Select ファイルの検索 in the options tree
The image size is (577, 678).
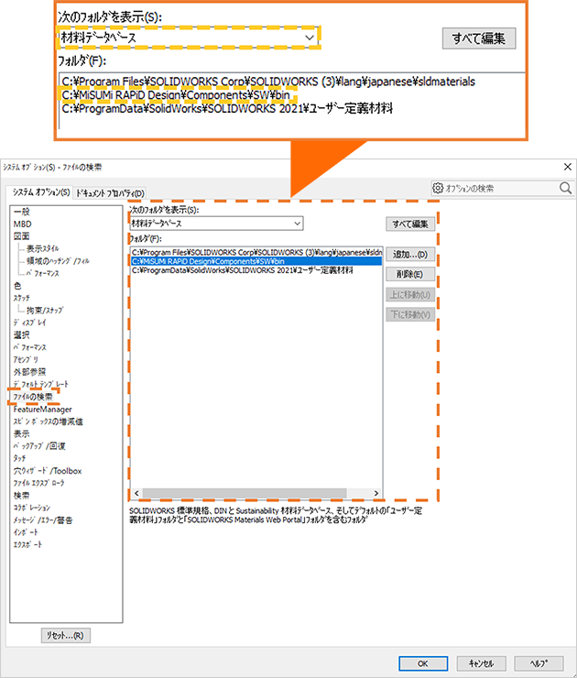coord(33,397)
